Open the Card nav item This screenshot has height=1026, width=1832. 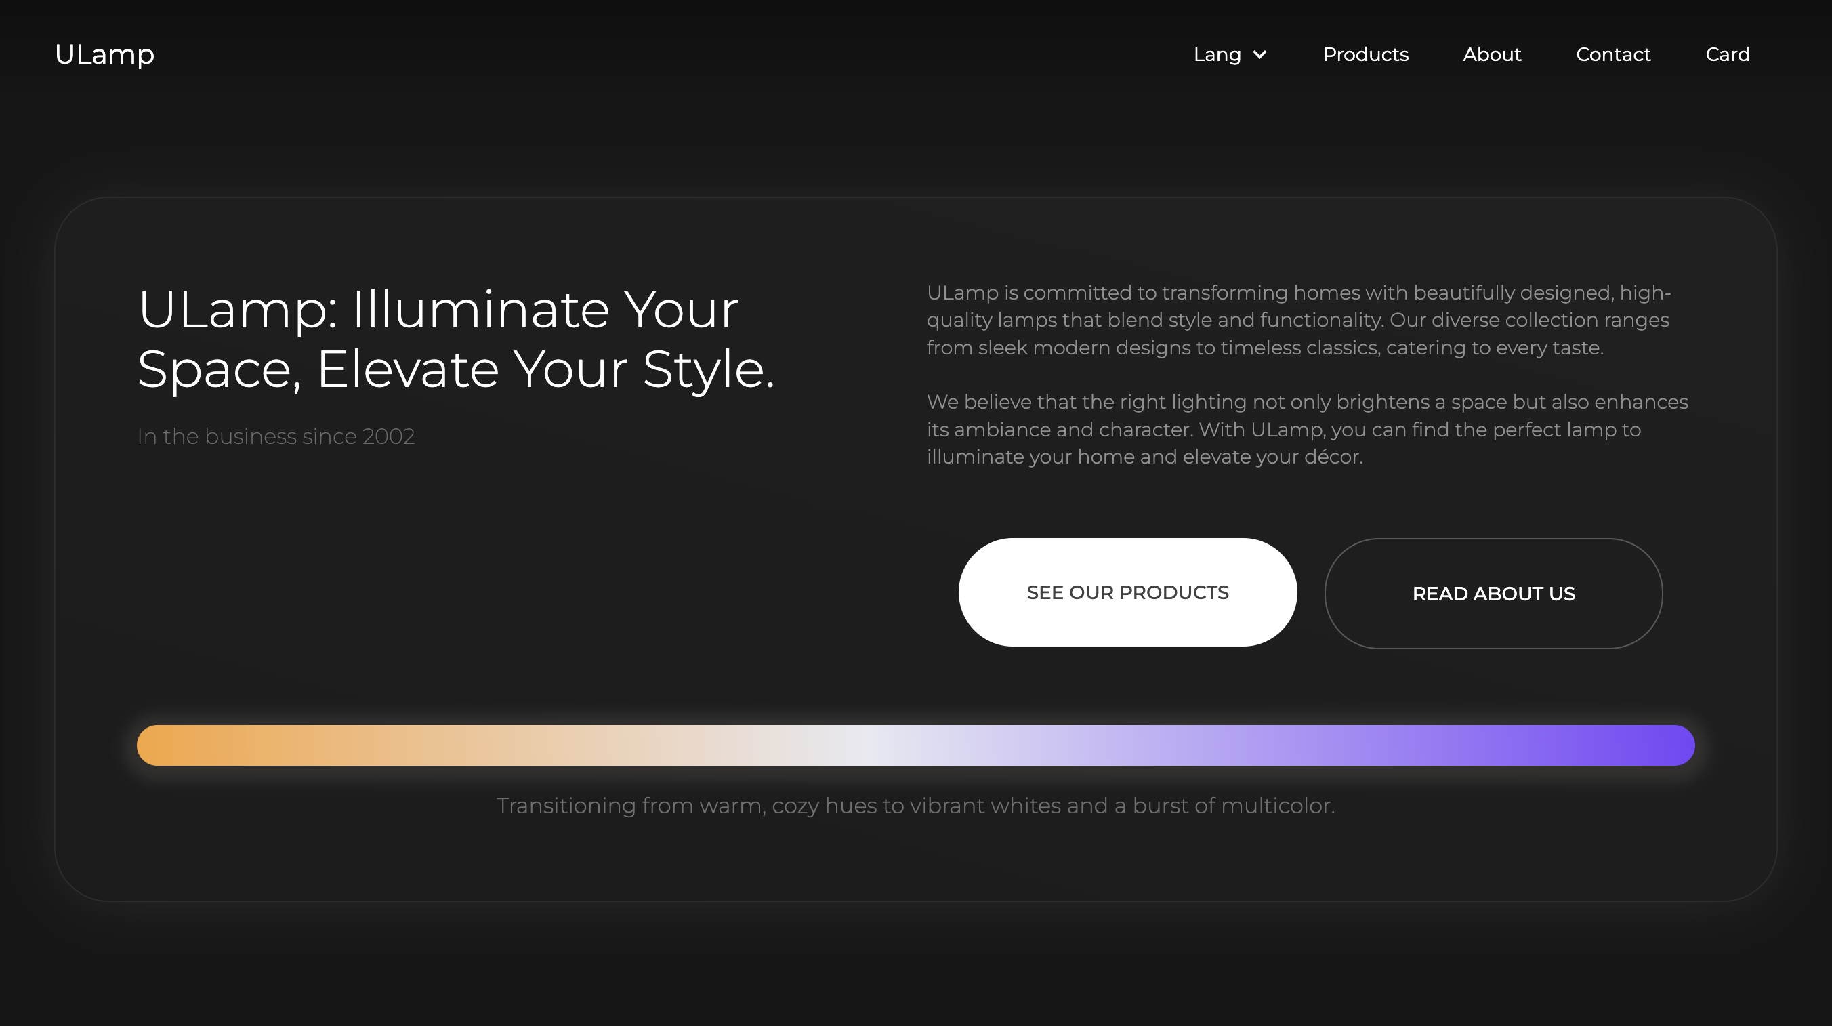[1728, 55]
